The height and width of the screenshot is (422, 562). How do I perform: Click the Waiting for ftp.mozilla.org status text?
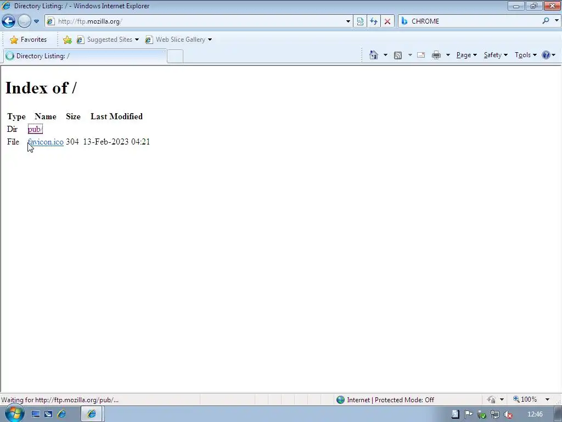60,400
